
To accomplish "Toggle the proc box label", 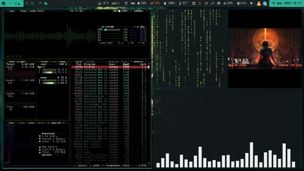I will click(79, 62).
